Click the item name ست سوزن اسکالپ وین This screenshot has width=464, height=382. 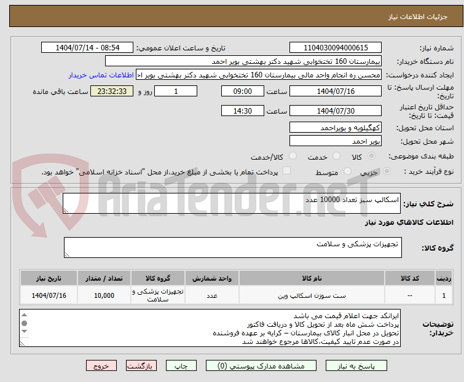tap(312, 295)
